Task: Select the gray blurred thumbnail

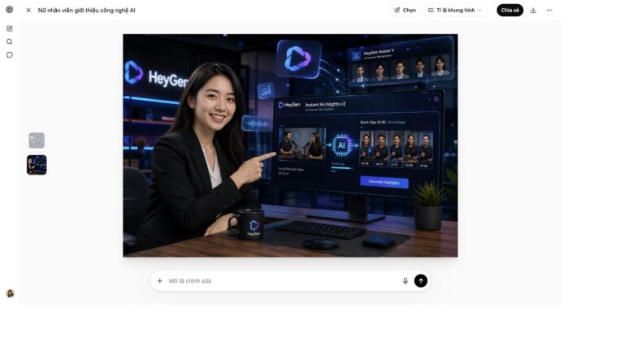Action: point(37,141)
